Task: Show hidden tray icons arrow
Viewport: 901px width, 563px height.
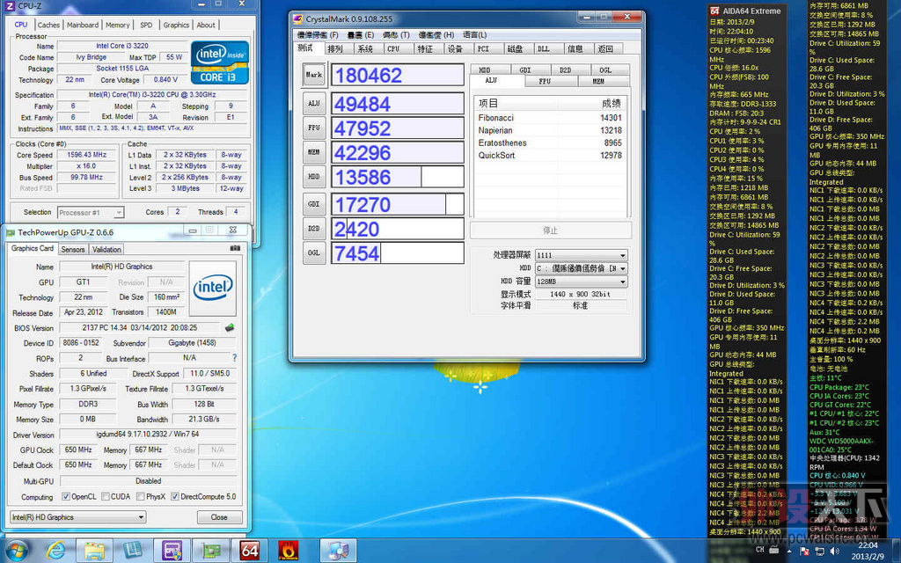Action: tap(791, 552)
